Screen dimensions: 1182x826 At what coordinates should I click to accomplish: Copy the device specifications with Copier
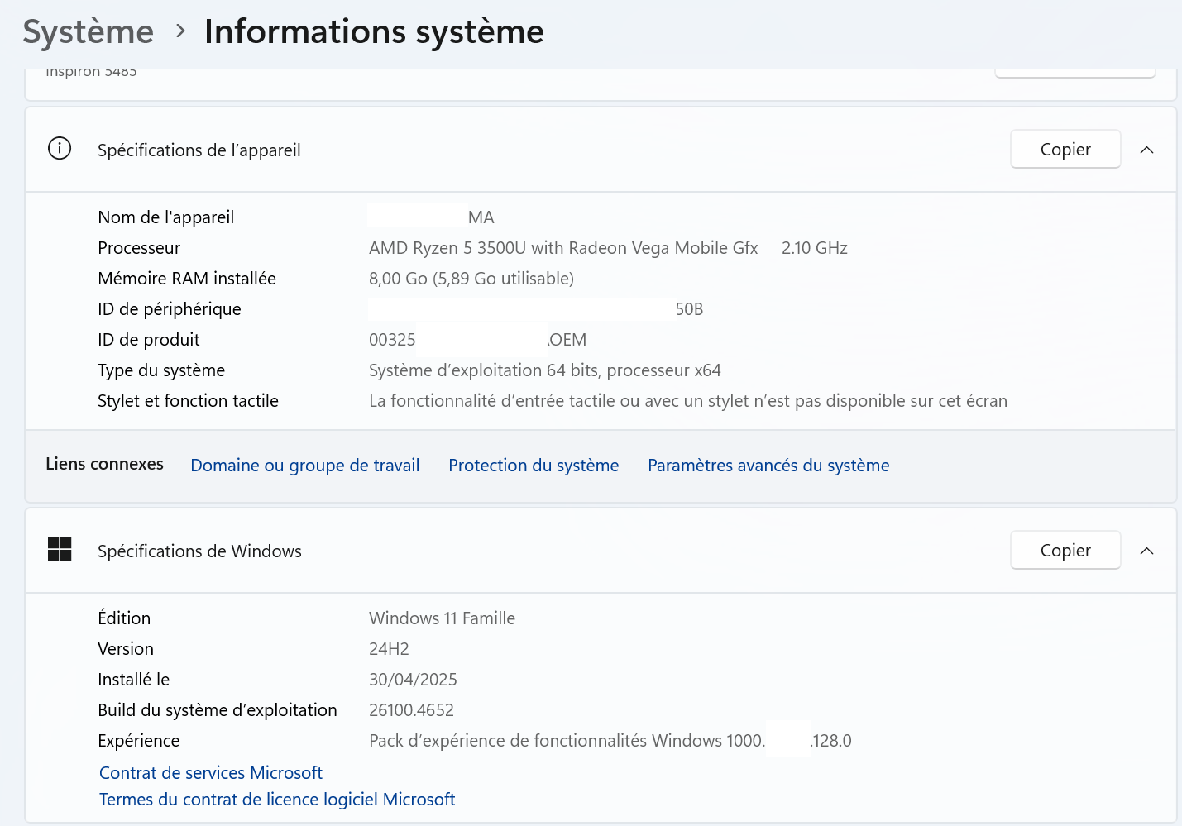coord(1065,150)
